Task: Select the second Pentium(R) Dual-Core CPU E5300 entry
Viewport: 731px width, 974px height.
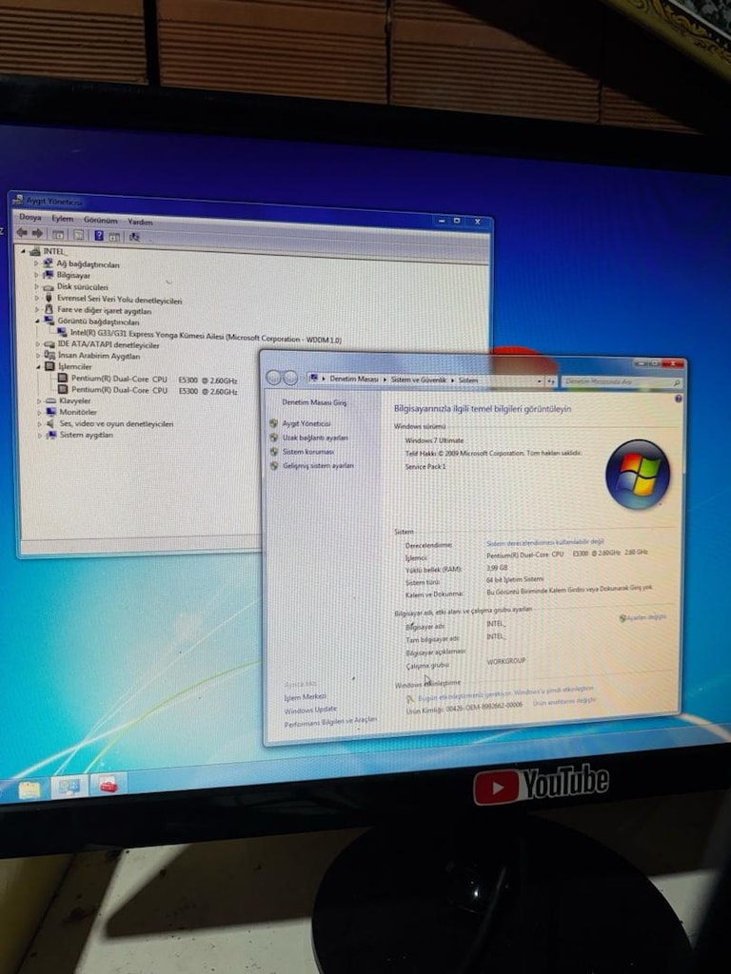Action: (x=153, y=391)
